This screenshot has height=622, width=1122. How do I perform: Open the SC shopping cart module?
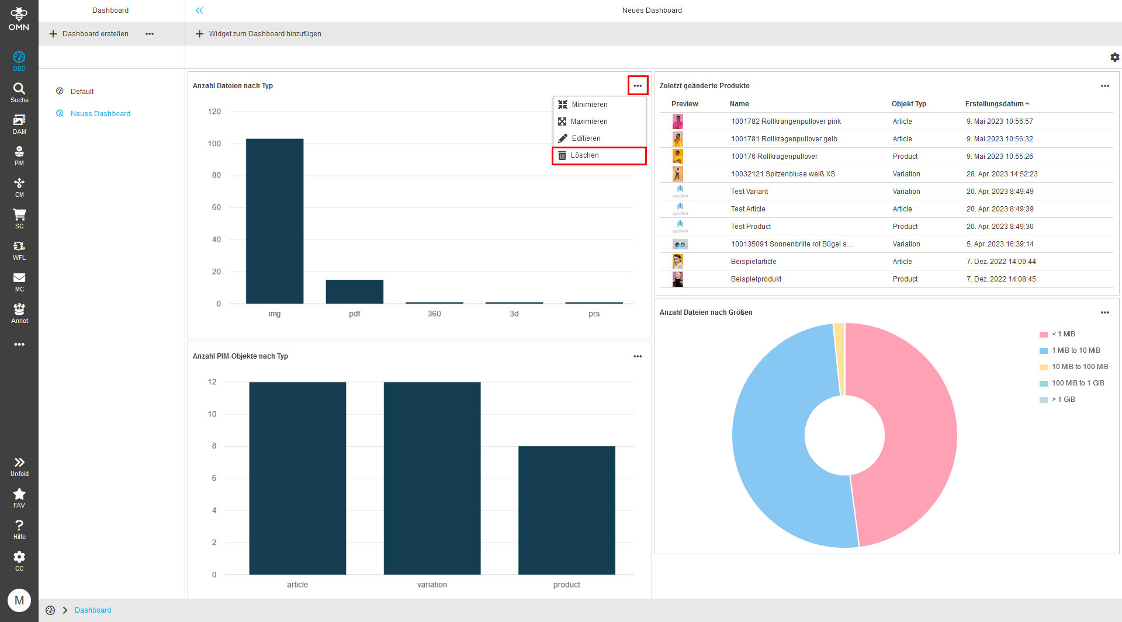[x=19, y=218]
